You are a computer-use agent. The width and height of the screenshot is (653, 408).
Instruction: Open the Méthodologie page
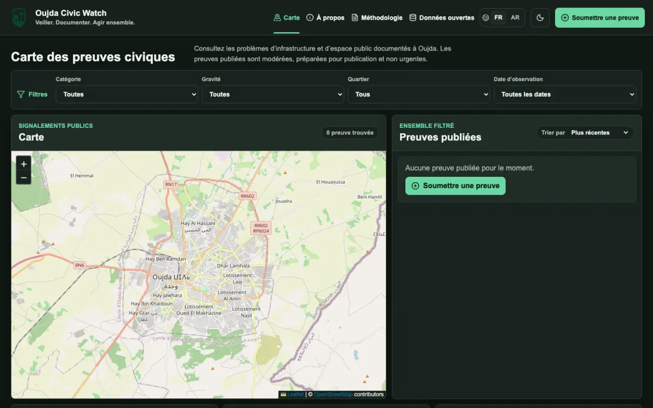click(377, 17)
